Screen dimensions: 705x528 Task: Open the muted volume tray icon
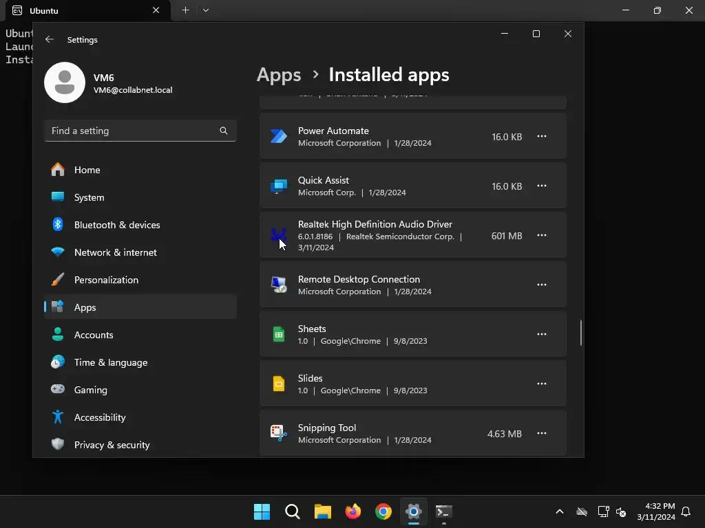pos(621,511)
